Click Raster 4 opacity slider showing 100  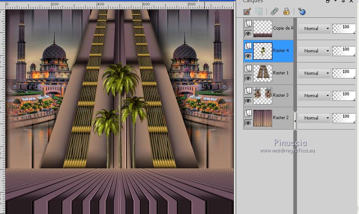coord(343,51)
